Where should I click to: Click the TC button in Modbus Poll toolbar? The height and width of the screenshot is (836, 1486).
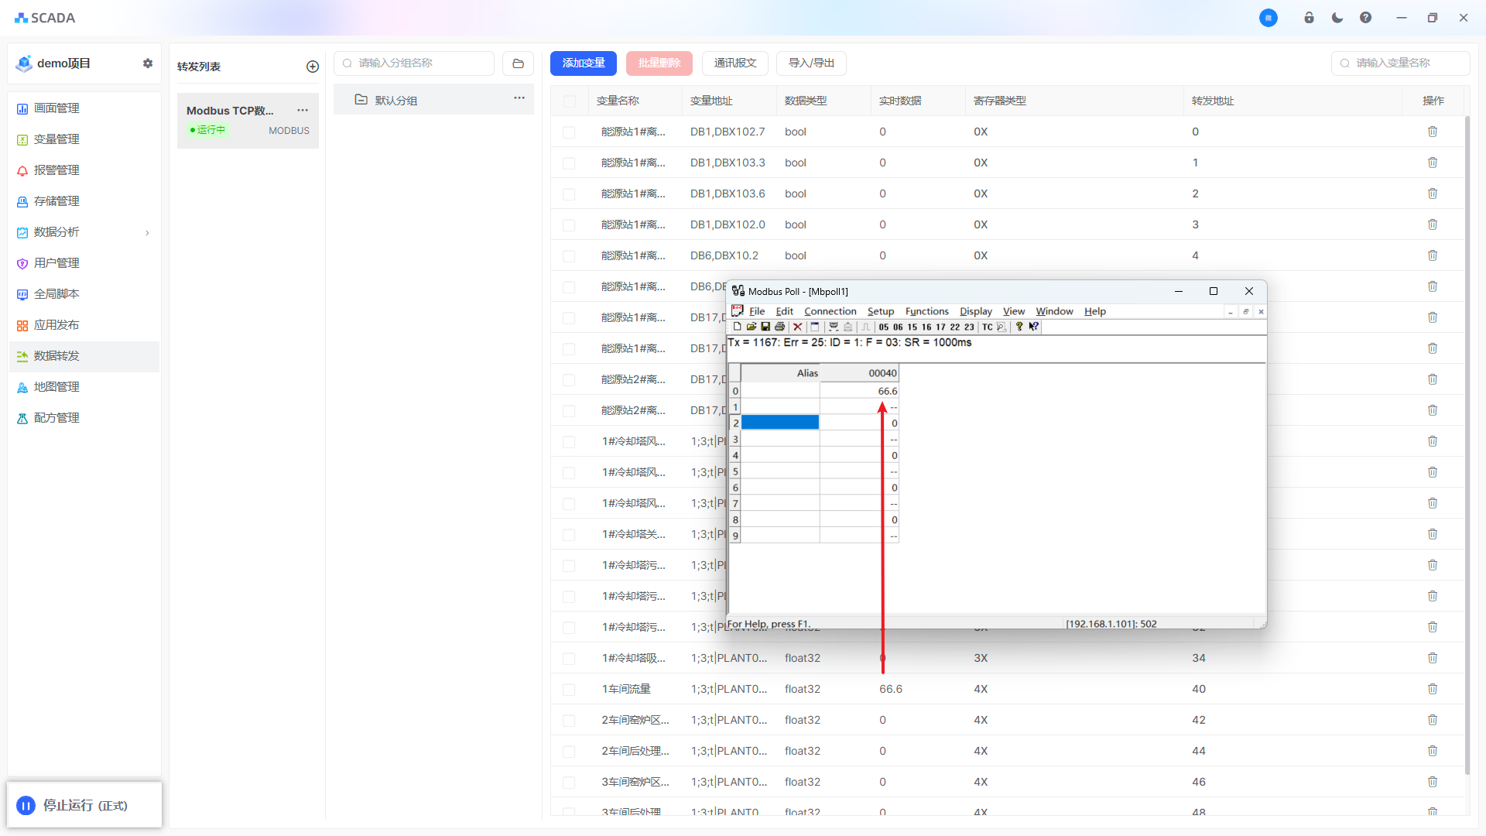(987, 327)
